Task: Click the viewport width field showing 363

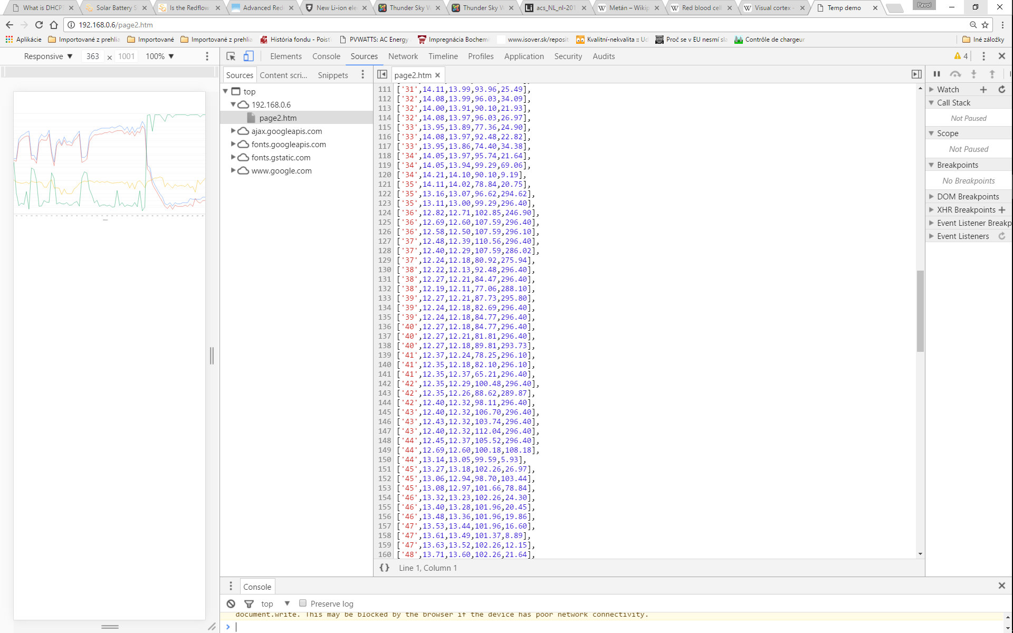Action: click(x=93, y=56)
